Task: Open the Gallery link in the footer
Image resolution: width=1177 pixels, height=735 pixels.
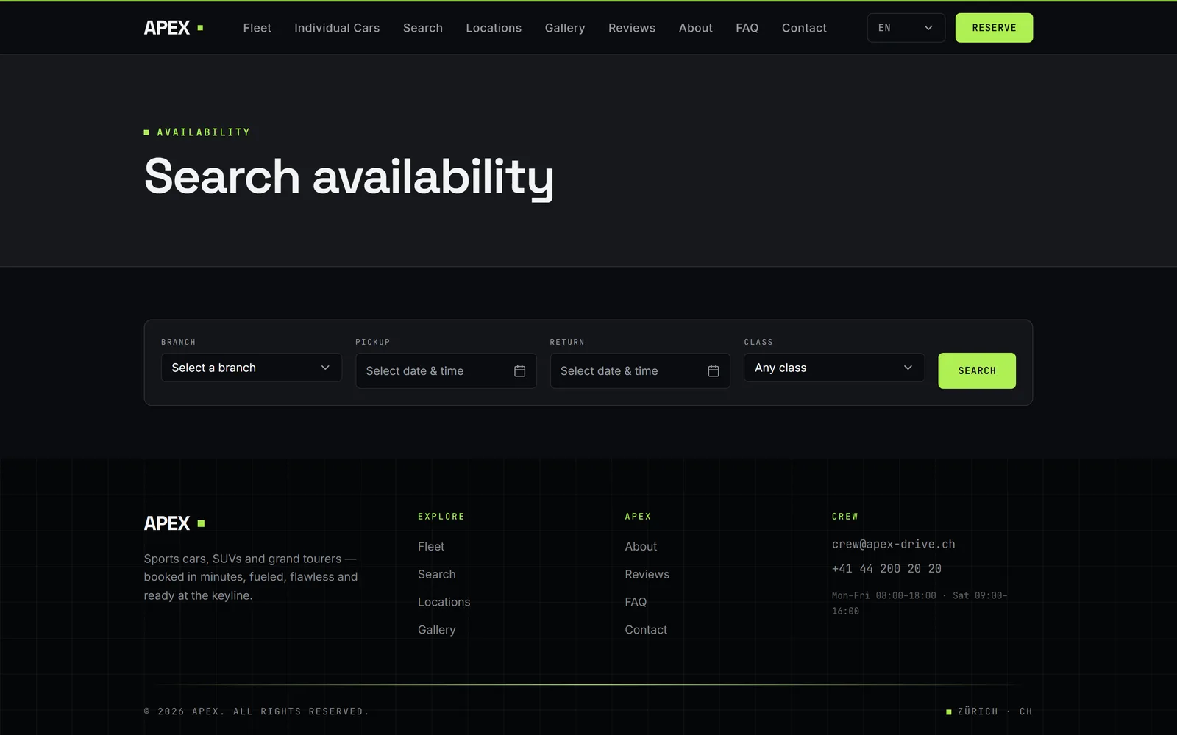Action: (437, 630)
